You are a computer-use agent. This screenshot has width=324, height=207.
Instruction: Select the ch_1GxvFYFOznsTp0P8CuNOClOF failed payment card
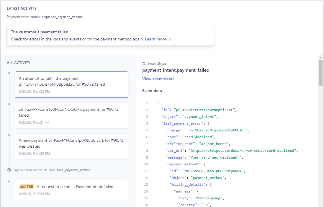(71, 115)
